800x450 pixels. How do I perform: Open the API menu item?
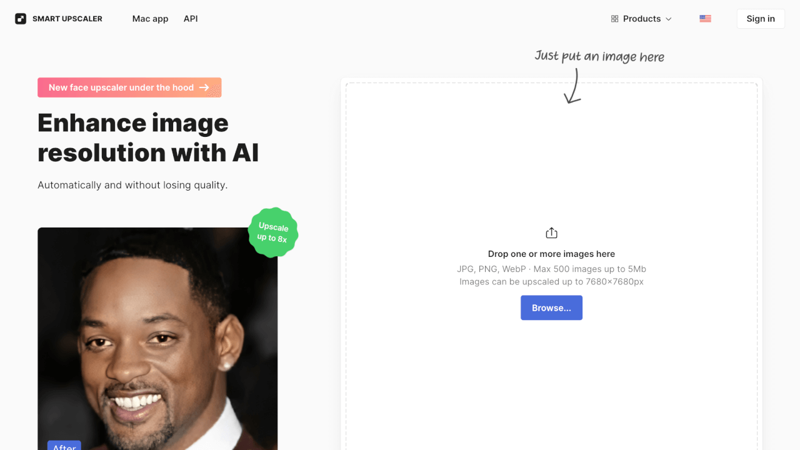(x=191, y=19)
